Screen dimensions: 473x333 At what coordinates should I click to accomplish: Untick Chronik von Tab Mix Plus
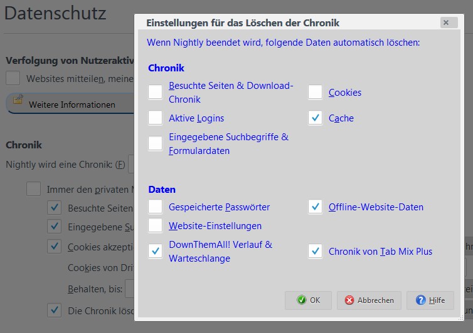coord(315,252)
